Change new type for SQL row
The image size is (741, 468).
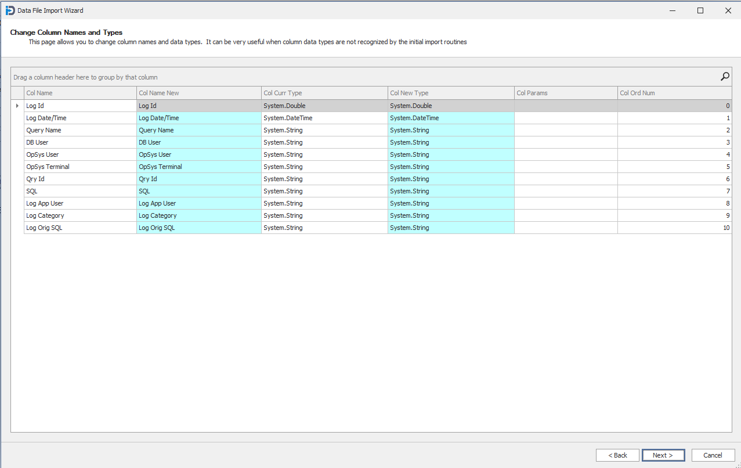450,191
